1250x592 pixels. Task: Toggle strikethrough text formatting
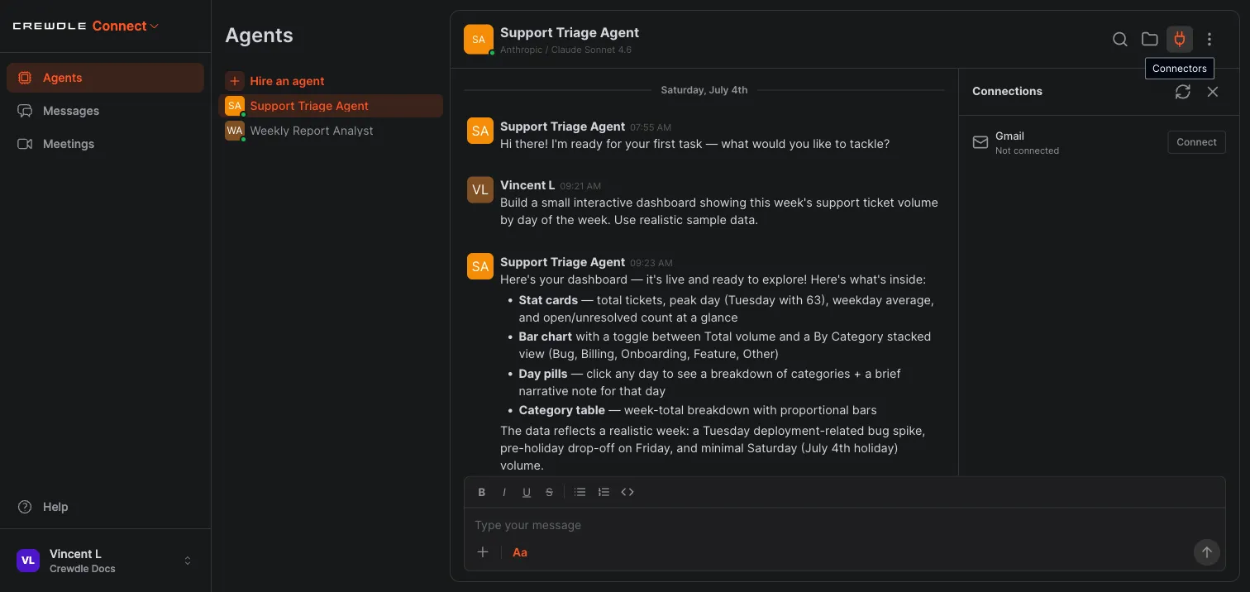tap(549, 492)
